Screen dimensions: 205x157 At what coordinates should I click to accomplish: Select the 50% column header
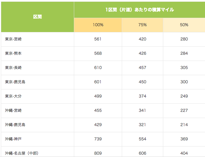[x=184, y=25]
